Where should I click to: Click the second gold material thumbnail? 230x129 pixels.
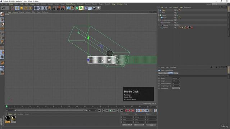click(x=13, y=118)
